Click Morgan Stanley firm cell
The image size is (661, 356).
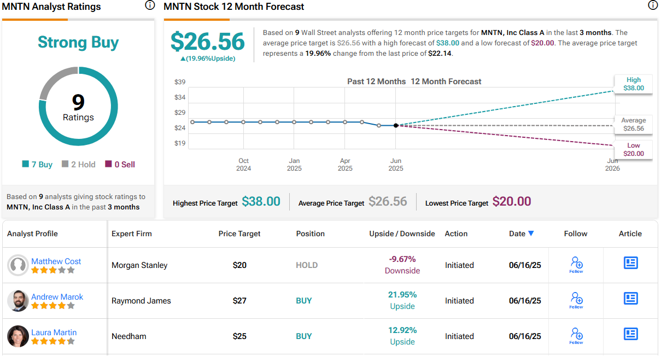139,265
